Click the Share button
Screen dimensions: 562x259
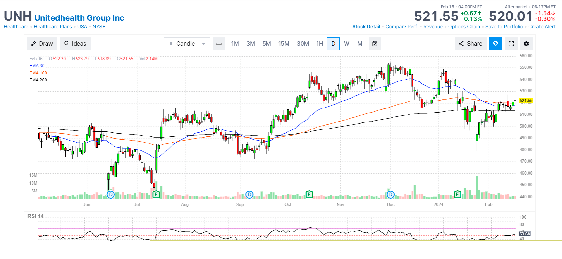(x=471, y=44)
